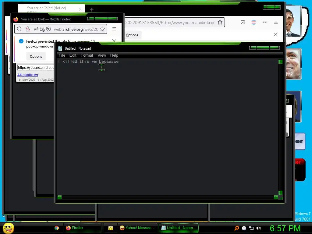312x234 pixels.
Task: Click the Firefox logo in small window title bar
Action: coord(16,19)
